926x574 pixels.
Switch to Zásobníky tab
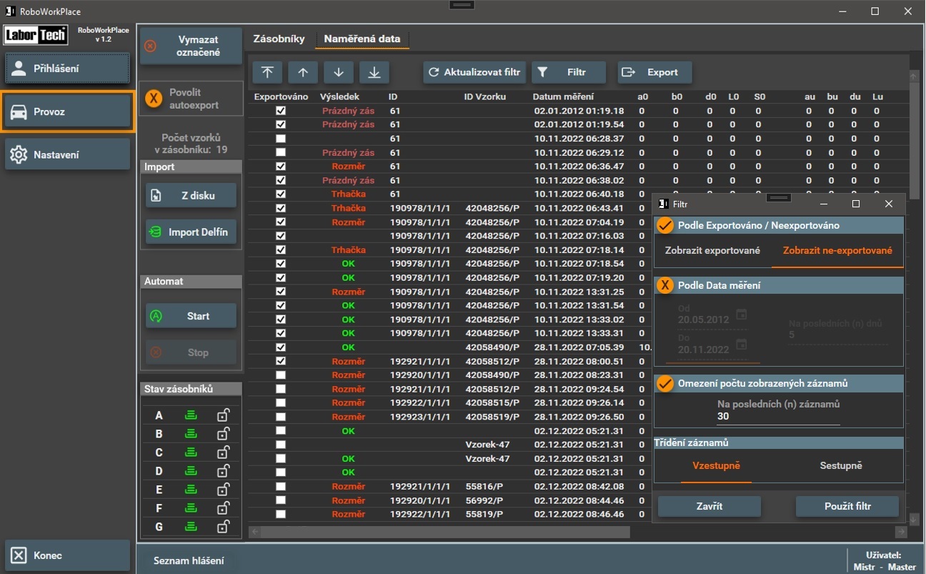[279, 39]
